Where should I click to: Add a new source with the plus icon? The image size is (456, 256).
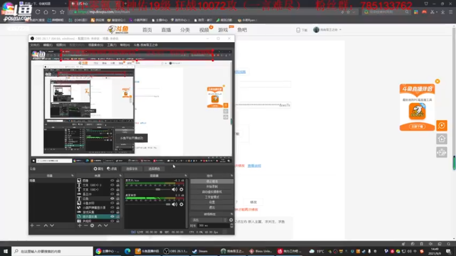[80, 225]
